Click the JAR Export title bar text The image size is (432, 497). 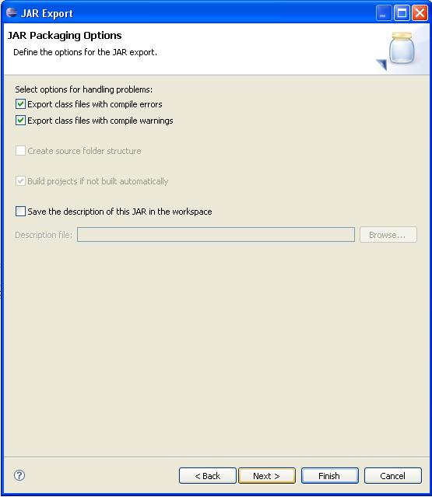tap(47, 14)
